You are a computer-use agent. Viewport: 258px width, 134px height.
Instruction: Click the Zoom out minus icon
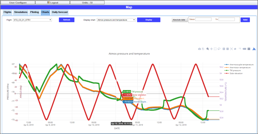coord(228,49)
